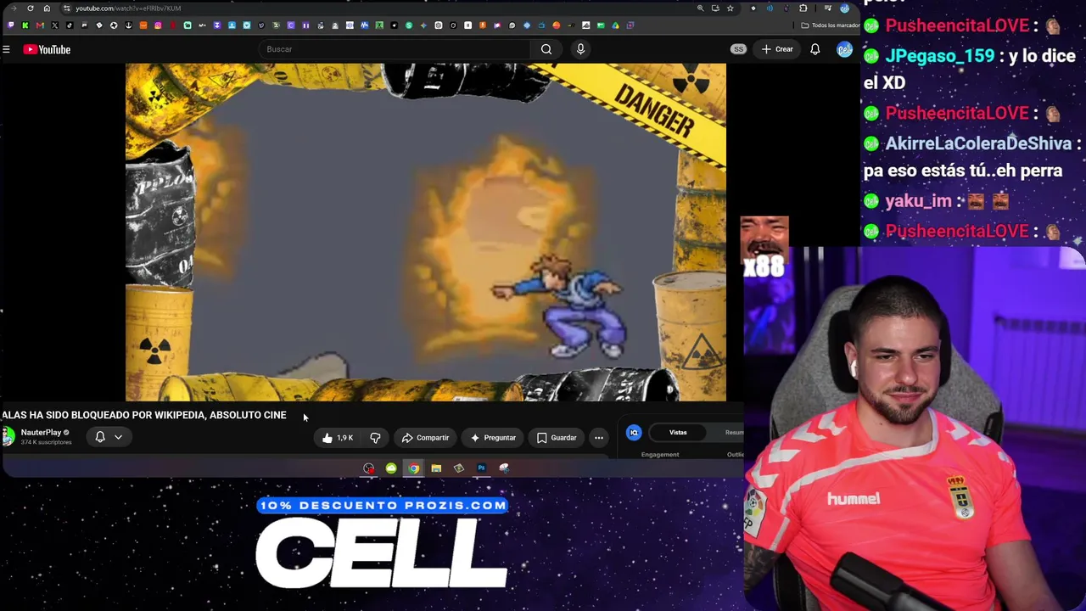Click the browser address bar URL
The image size is (1086, 611).
pos(128,8)
